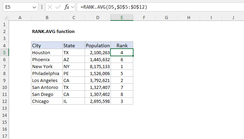
Task: Select the Philadelphia cell
Action: 47,73
